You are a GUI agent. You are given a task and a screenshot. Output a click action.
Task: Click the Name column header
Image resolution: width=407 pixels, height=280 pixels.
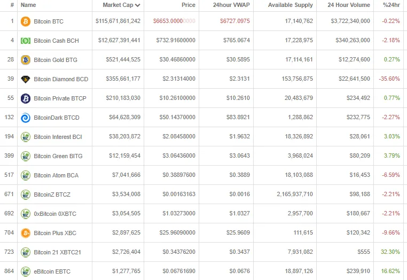pyautogui.click(x=28, y=5)
